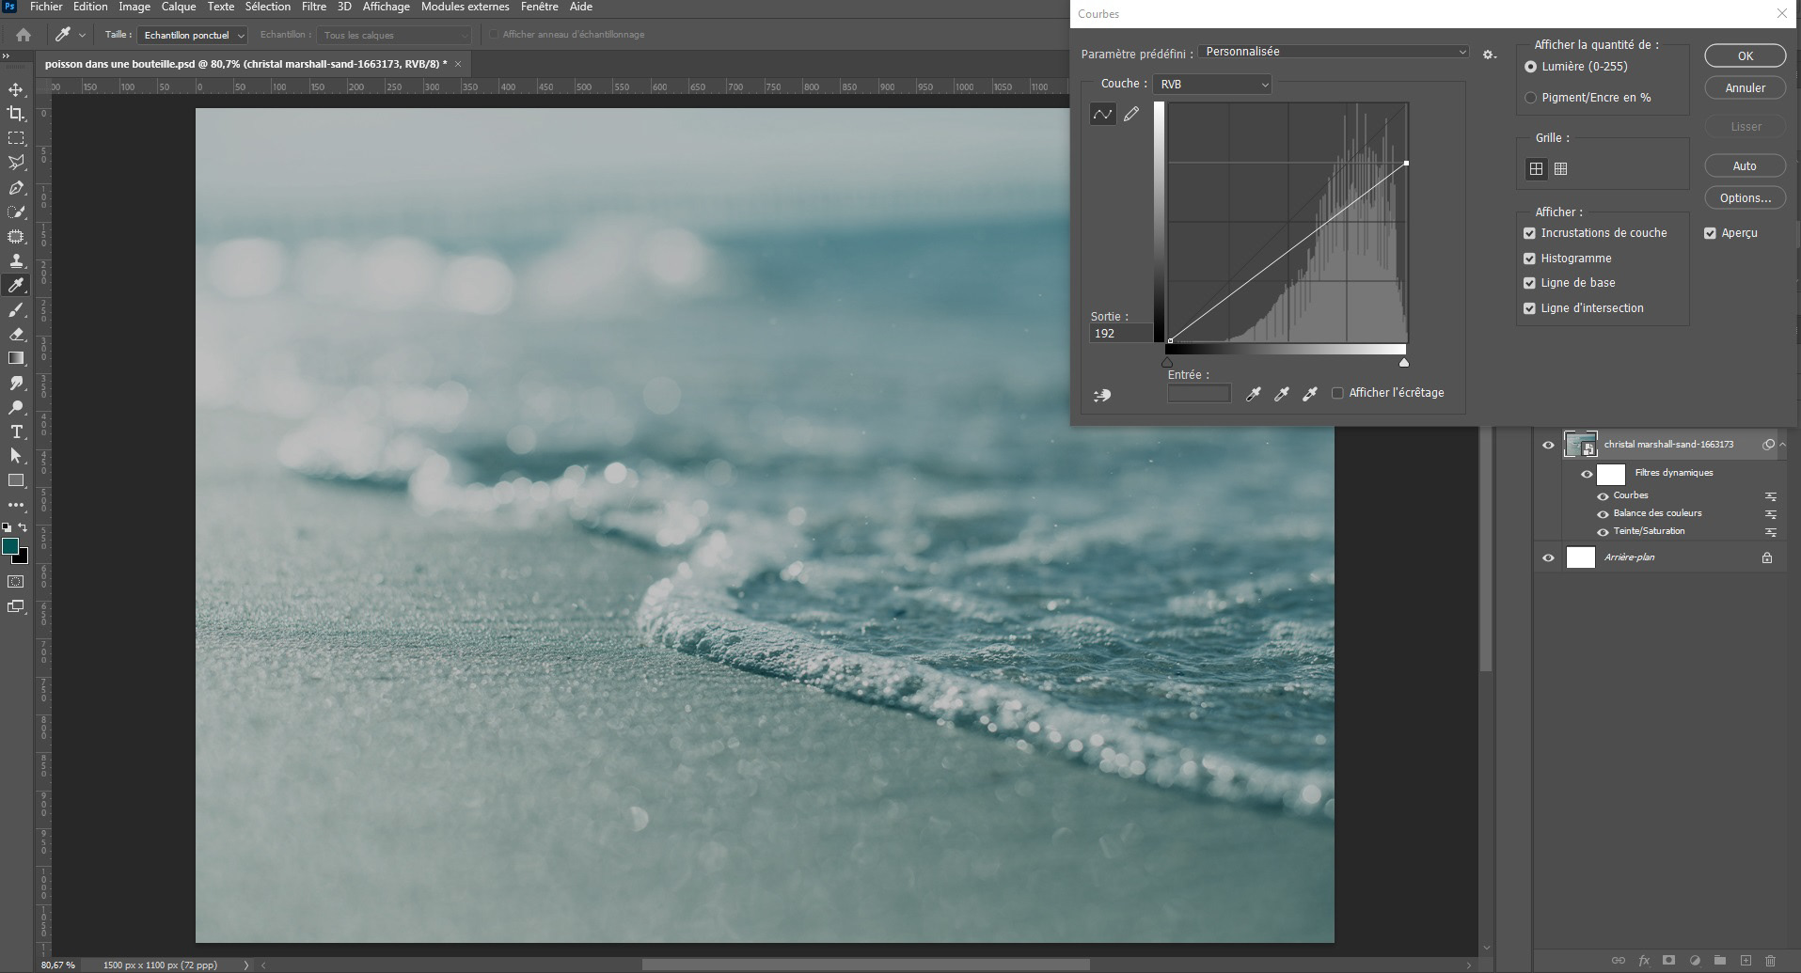Select the detailed 10% grid

click(x=1561, y=169)
